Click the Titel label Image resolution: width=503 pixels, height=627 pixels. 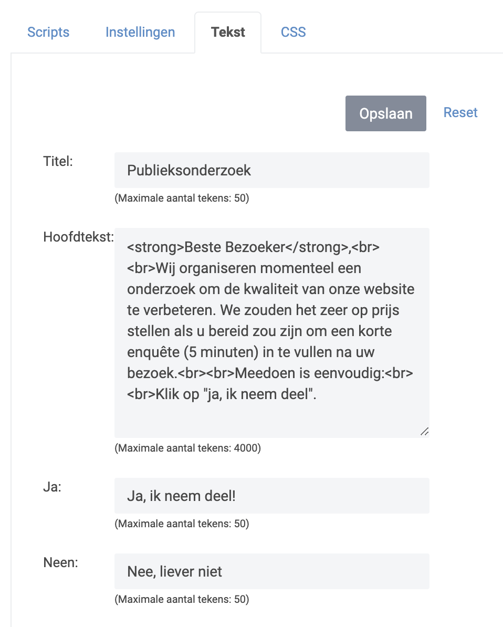point(58,161)
